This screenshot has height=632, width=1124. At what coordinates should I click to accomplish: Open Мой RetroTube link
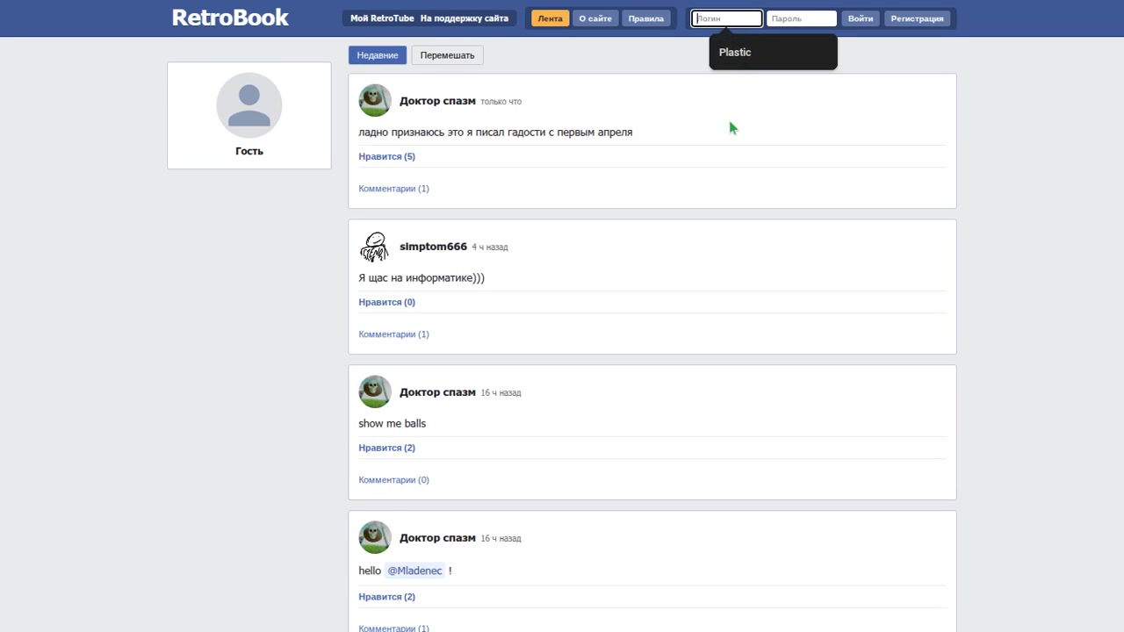[x=382, y=18]
